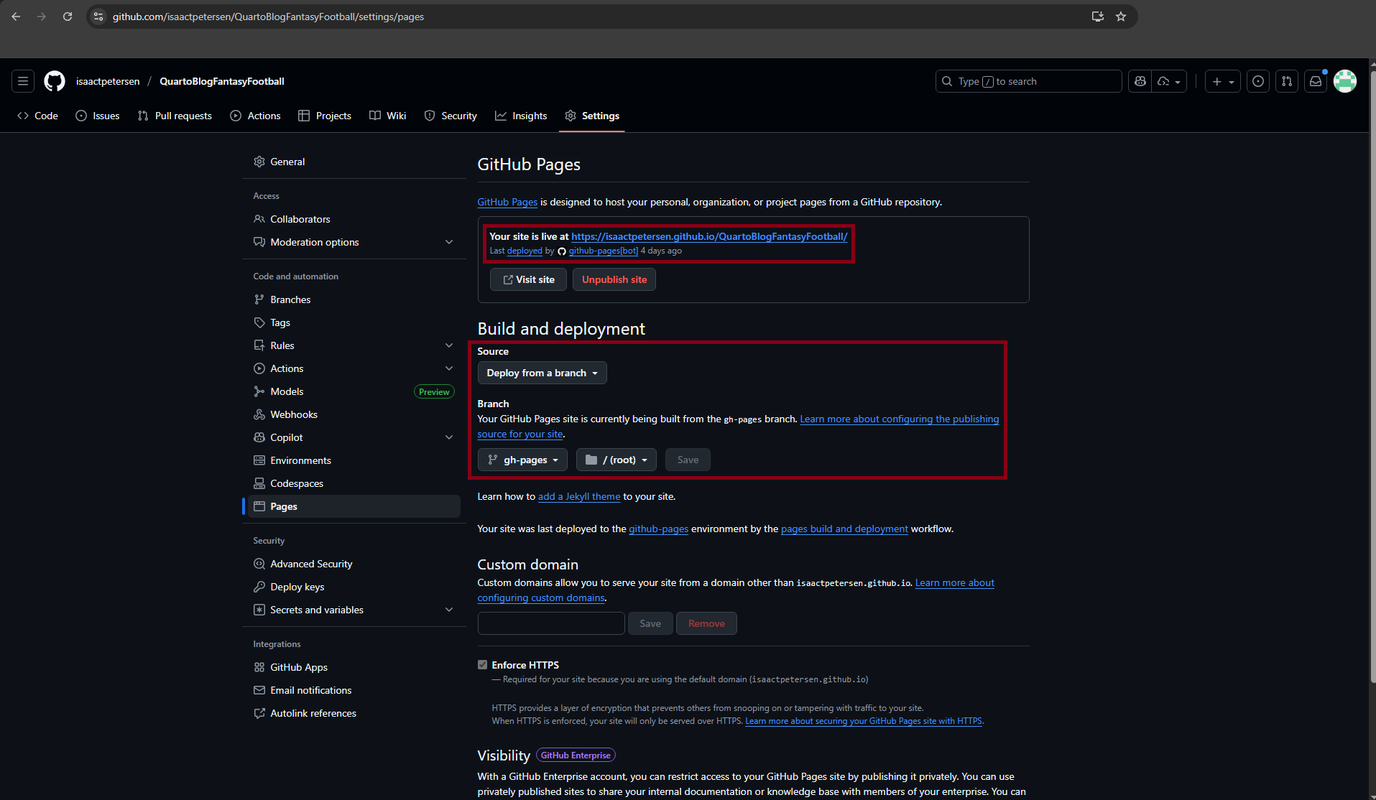Switch to the Projects tab

coord(325,116)
